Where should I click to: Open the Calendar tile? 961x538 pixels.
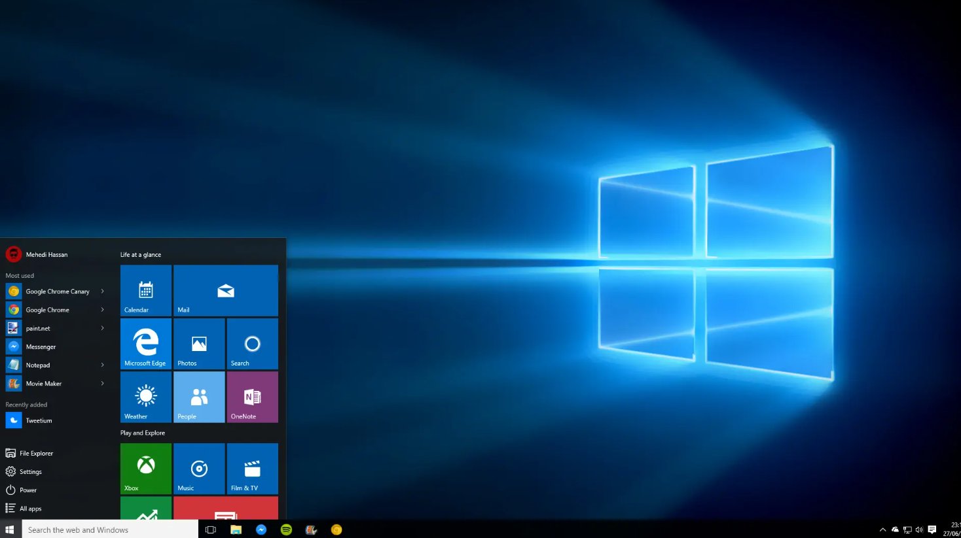[x=145, y=290]
